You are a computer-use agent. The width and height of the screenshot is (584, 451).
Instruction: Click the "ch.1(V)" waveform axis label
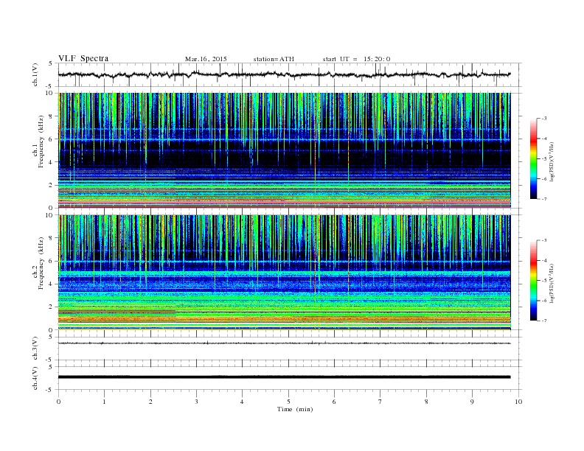(35, 74)
